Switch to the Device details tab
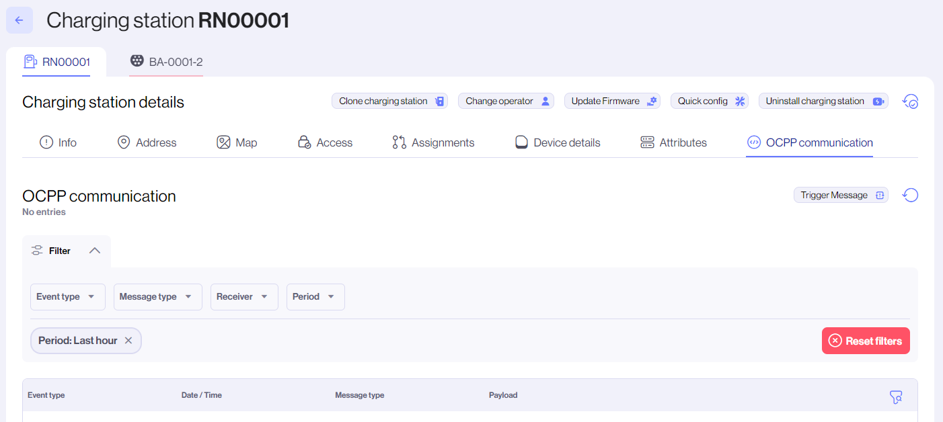 coord(557,142)
